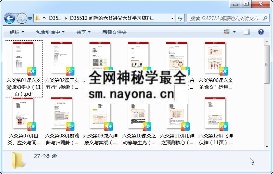Click the Back navigation arrow

9,18
